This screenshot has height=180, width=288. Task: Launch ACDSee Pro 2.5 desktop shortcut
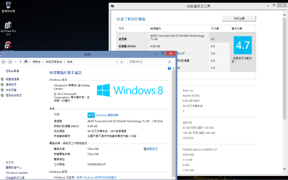pos(8,28)
